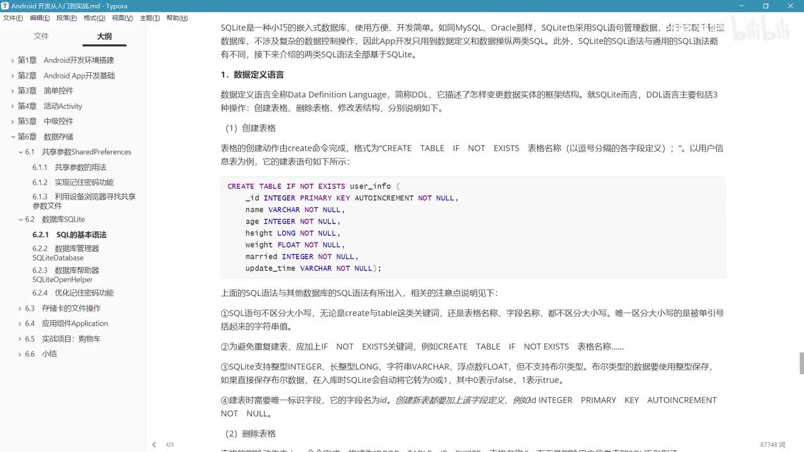Go to 6.3 存储卡的文件操作 outline entry
Image resolution: width=804 pixels, height=452 pixels.
click(63, 308)
